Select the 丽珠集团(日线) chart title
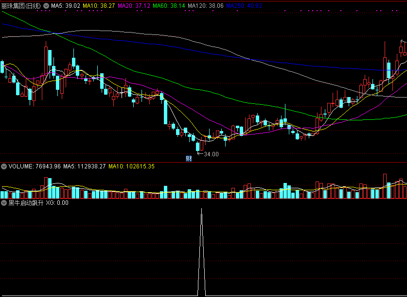Screen dimensions: 407x297 [21, 6]
